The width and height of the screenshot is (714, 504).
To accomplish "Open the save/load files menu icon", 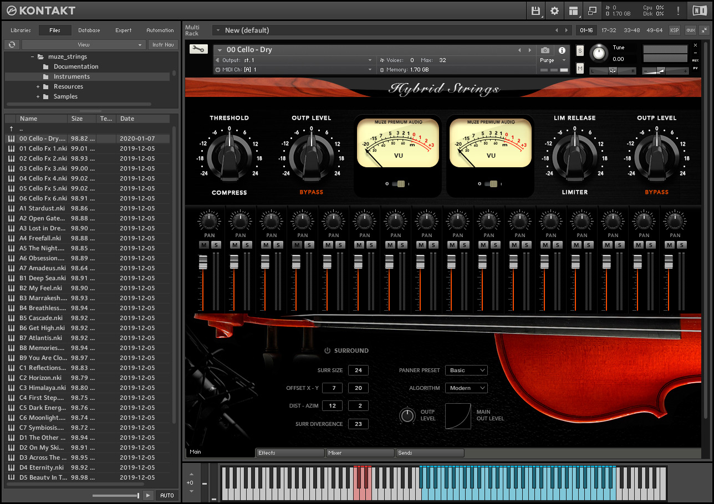I will [536, 11].
